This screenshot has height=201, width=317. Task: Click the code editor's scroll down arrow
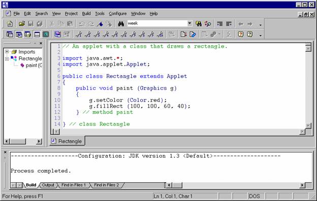(308, 125)
